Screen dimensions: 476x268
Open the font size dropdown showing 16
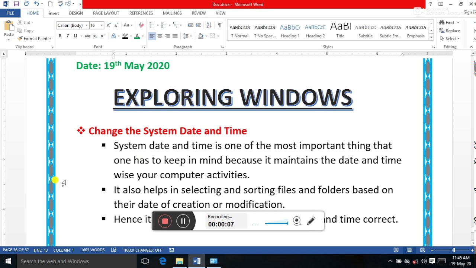pyautogui.click(x=102, y=25)
